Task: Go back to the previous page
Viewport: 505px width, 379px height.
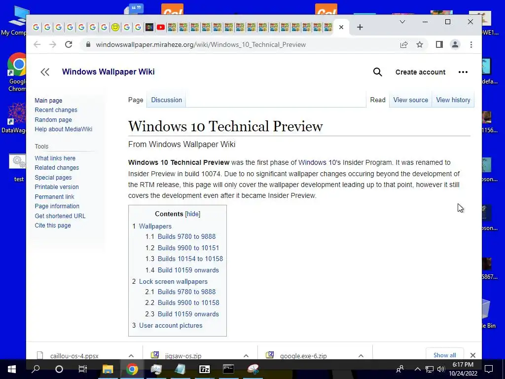Action: pyautogui.click(x=37, y=44)
